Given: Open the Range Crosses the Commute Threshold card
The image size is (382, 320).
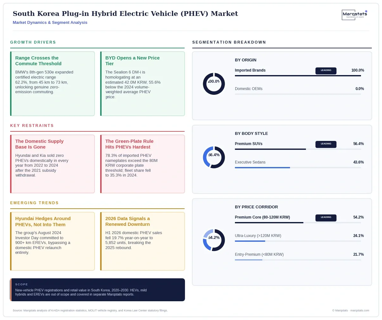Looking at the screenshot, I should (53, 84).
